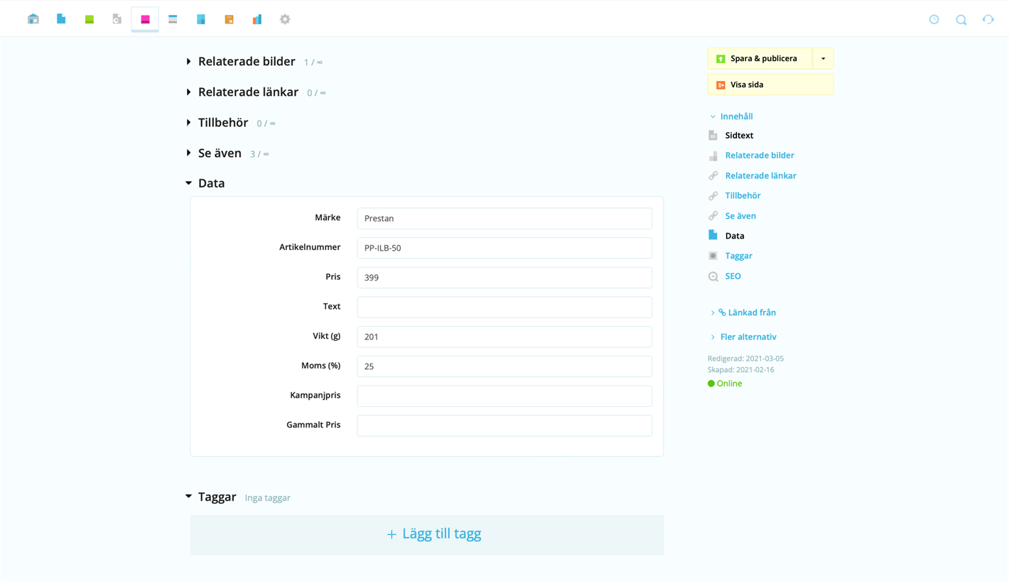Click the search magnifier icon top right
The image size is (1009, 583).
click(961, 20)
